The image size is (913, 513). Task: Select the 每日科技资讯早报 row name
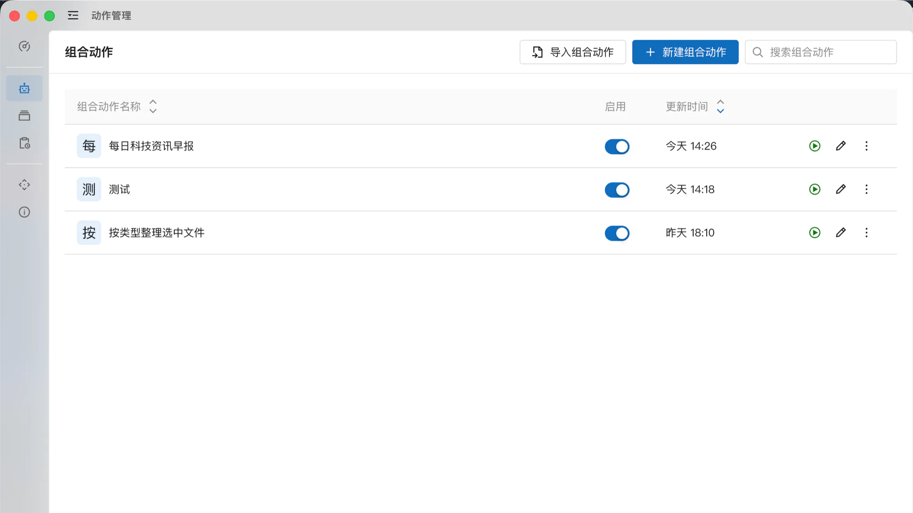(151, 146)
